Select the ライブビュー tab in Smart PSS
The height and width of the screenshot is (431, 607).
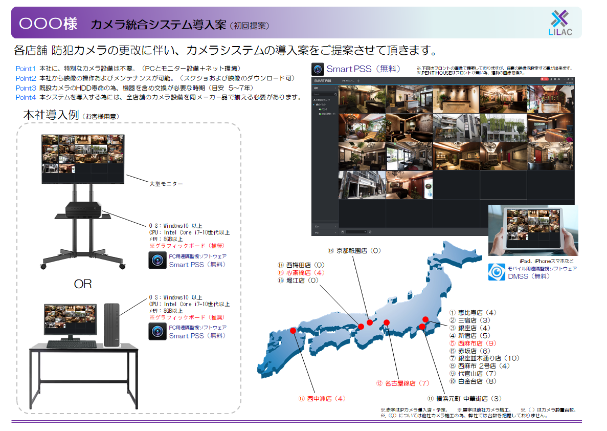click(x=348, y=81)
